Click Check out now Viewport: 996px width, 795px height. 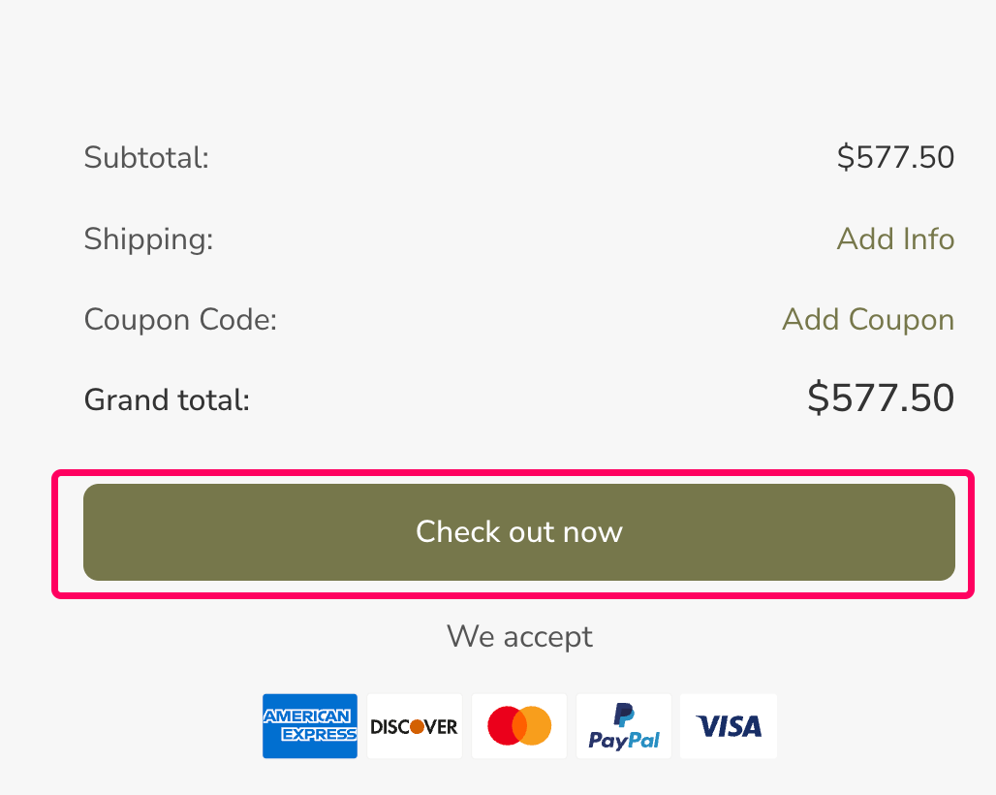[x=518, y=532]
